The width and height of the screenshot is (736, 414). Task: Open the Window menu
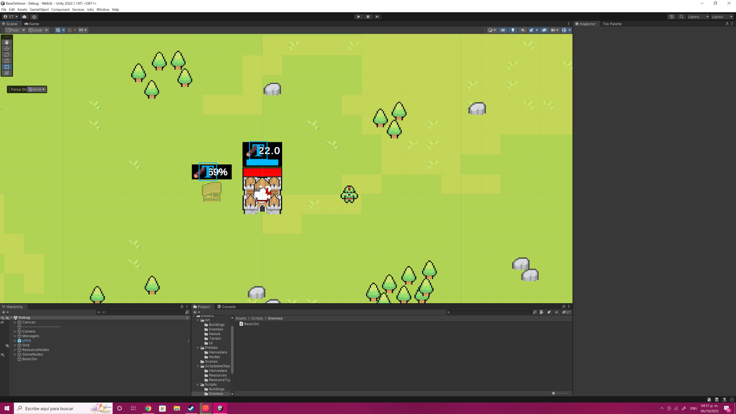point(103,10)
